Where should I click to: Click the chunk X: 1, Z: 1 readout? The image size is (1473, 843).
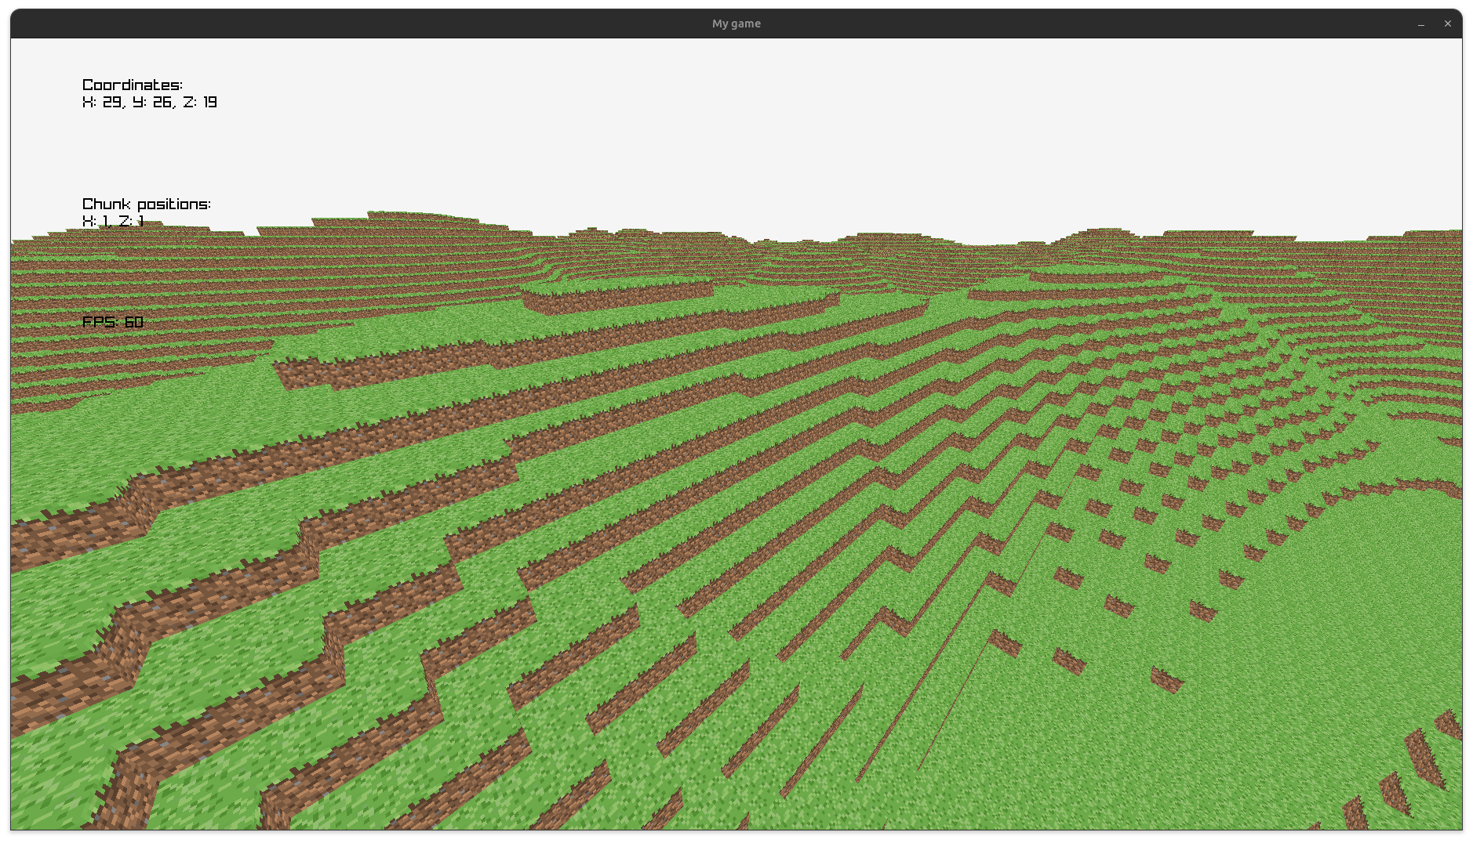114,222
